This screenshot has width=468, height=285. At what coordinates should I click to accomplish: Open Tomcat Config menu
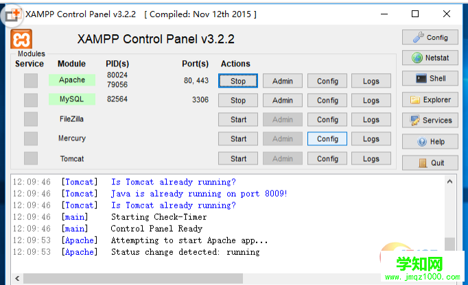[327, 158]
